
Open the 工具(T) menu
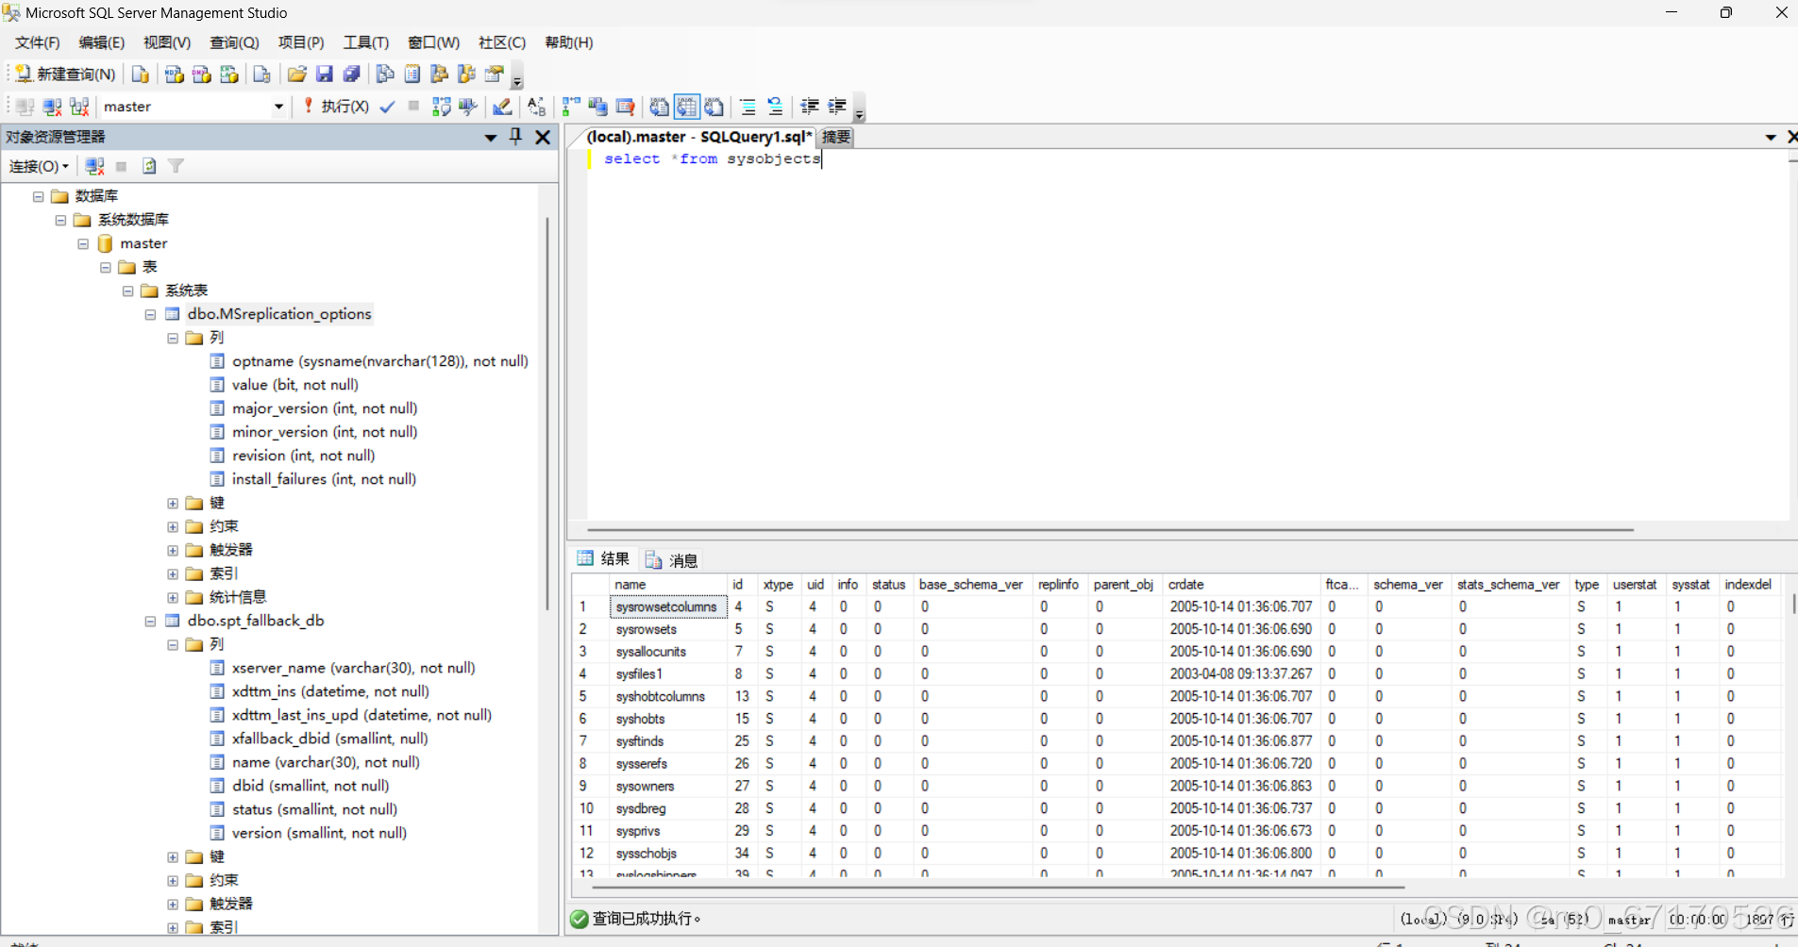point(366,42)
